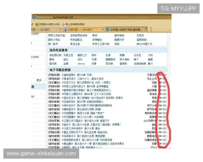
Task: Select the author 唐家三少
Action: click(82, 55)
